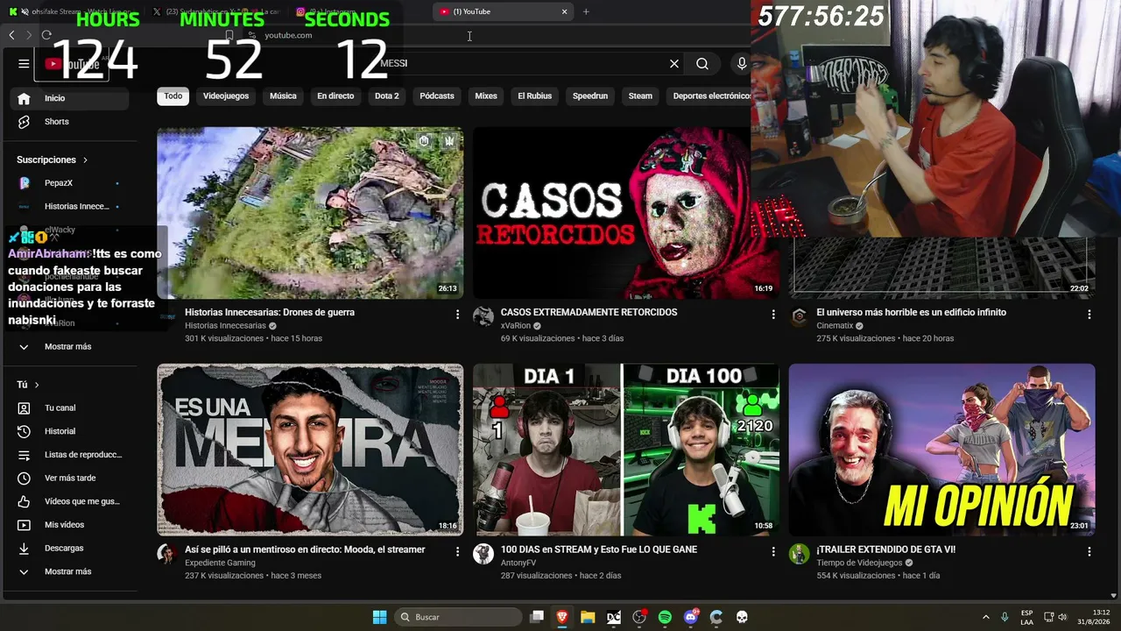Filter by El Rubius chip
The width and height of the screenshot is (1121, 631).
(534, 96)
